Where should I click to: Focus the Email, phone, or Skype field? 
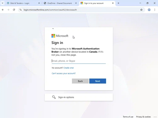[x=79, y=61]
